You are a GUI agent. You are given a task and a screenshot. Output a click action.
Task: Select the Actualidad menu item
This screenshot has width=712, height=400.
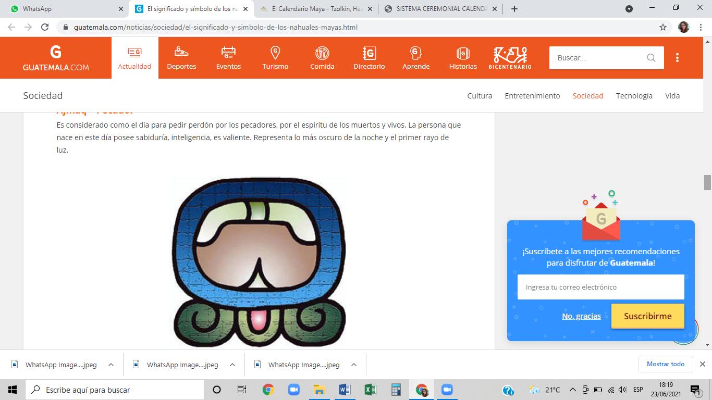pos(134,58)
